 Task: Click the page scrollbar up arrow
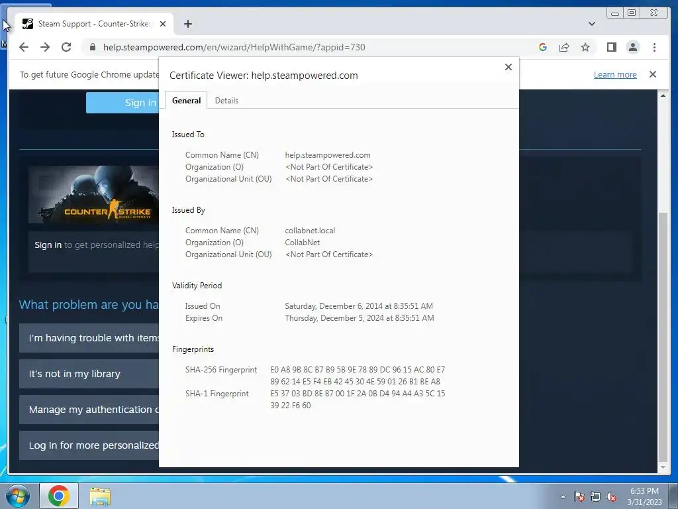coord(663,95)
